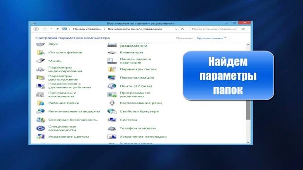The width and height of the screenshot is (303, 170).
Task: Open recent locations dropdown arrow
Action: tap(51, 29)
